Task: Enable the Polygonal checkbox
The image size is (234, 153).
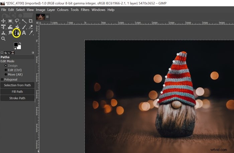Action: pos(2,79)
